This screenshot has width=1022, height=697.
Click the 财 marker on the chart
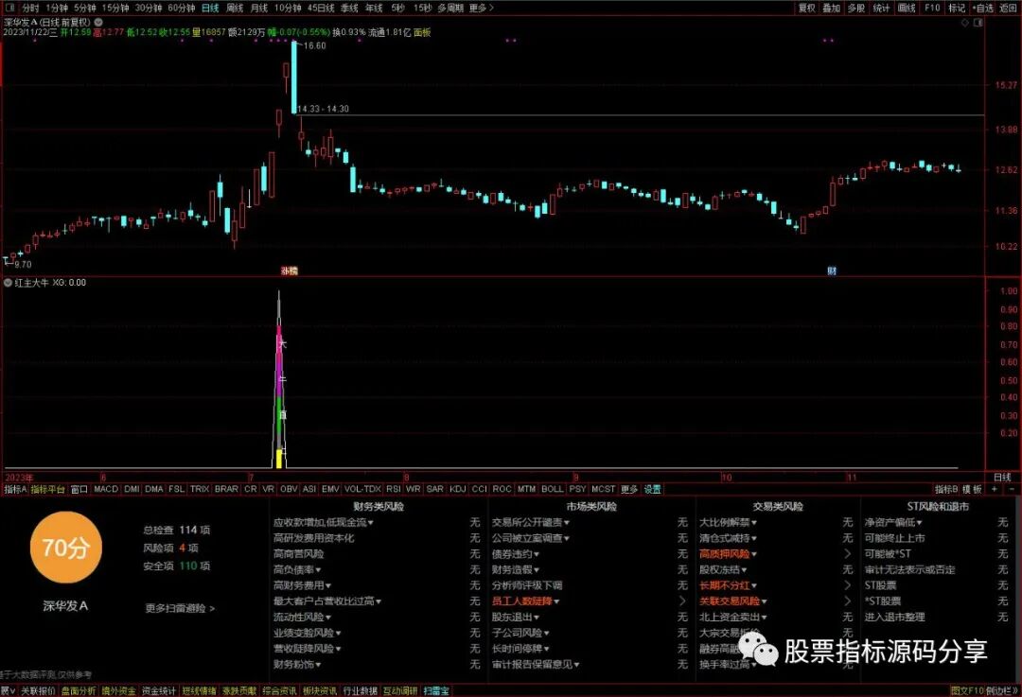click(832, 270)
